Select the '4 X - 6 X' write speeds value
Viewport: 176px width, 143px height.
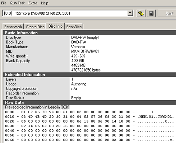[78, 56]
